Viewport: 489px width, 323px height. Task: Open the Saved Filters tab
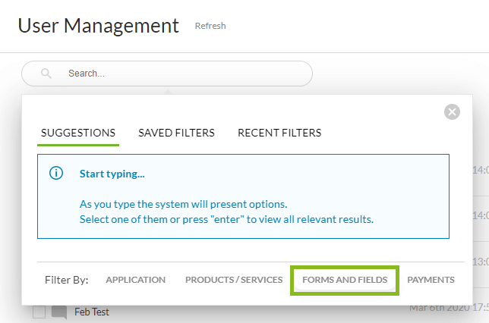pos(176,133)
